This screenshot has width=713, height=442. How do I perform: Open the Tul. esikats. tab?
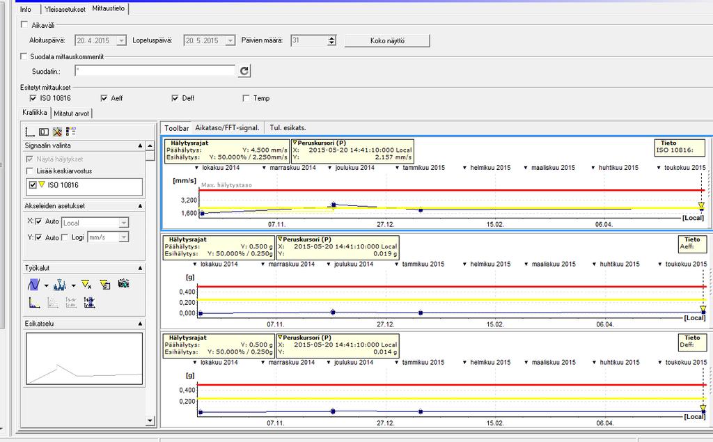coord(288,128)
